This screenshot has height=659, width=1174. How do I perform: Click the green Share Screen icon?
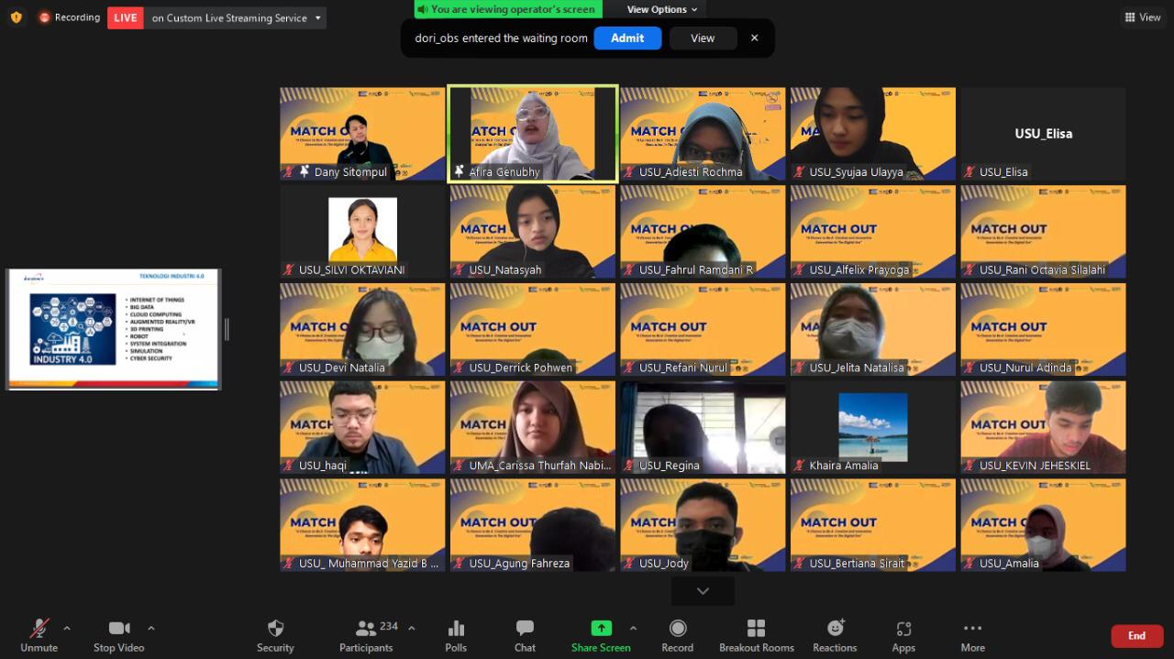click(601, 629)
